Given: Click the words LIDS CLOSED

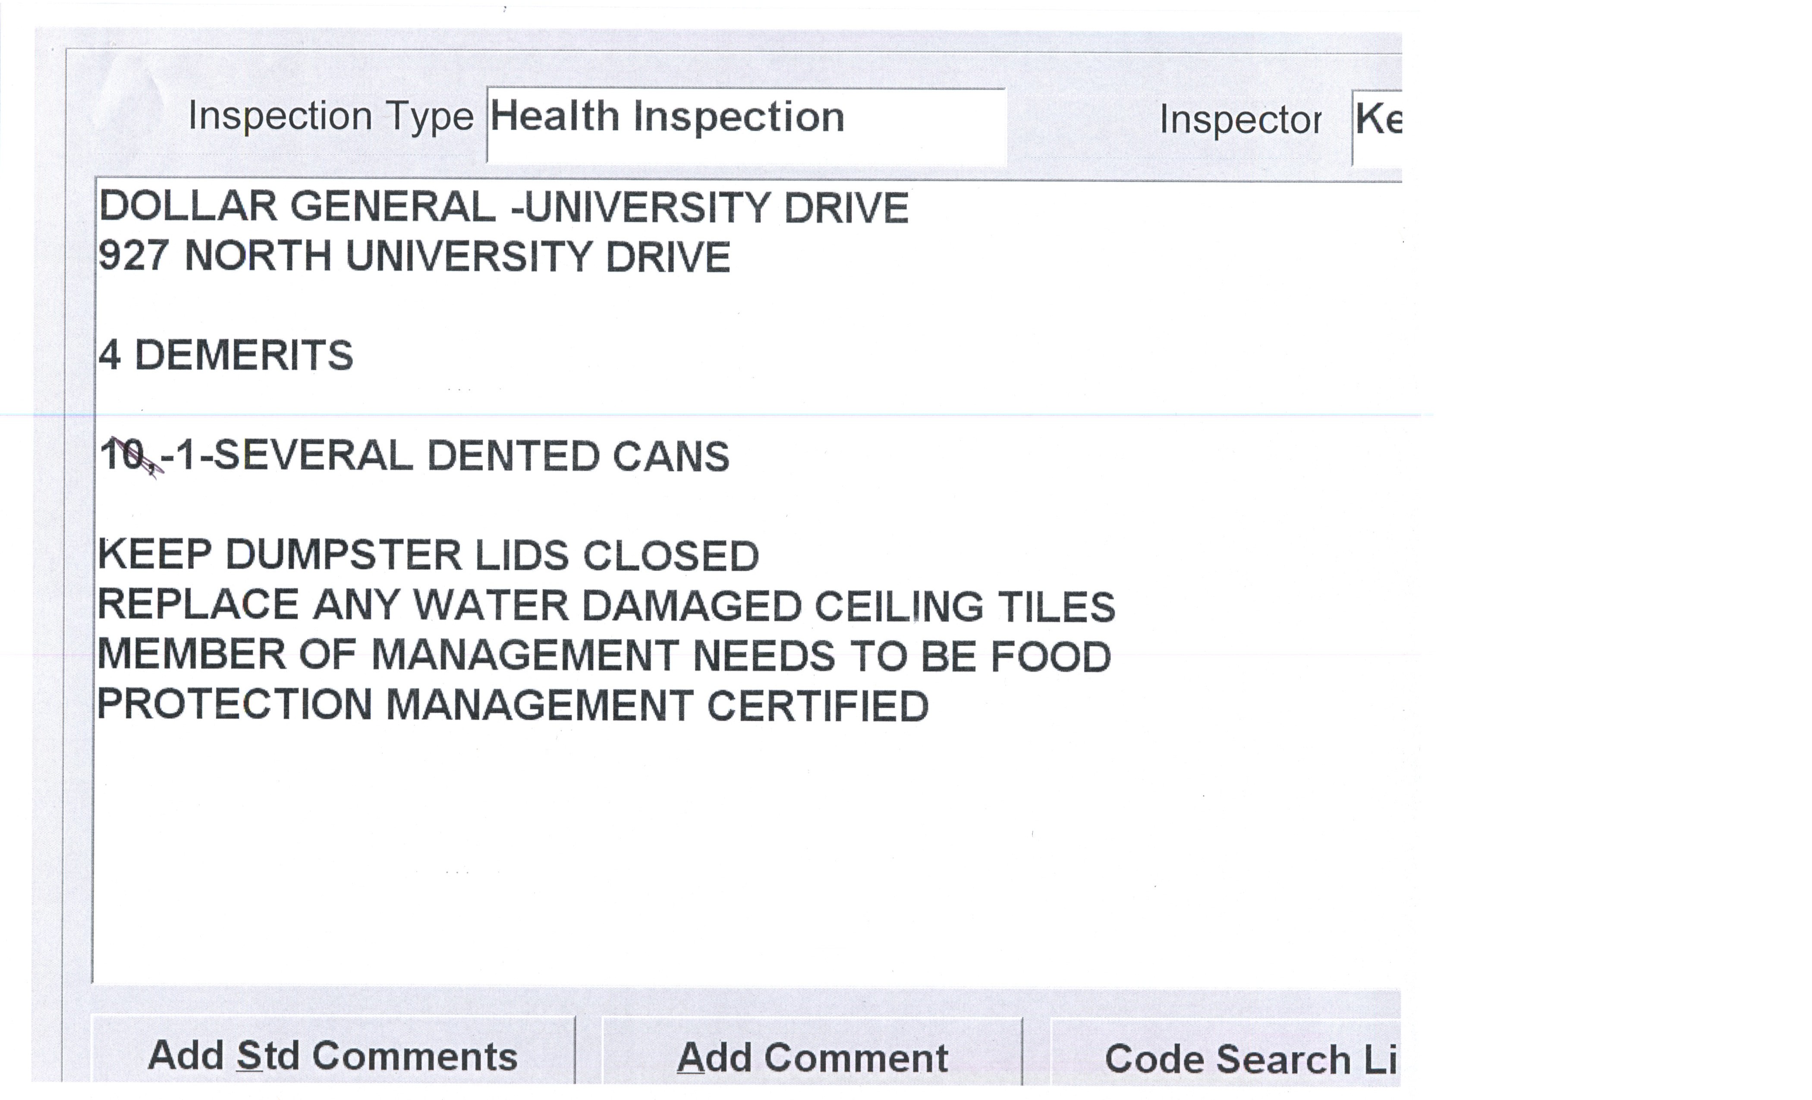Looking at the screenshot, I should pyautogui.click(x=616, y=556).
